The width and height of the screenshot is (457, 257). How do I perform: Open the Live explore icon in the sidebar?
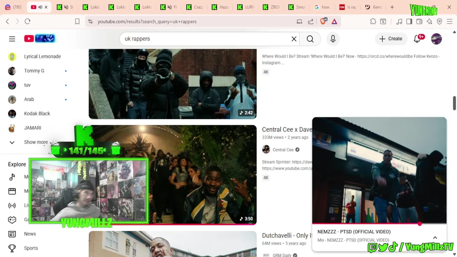12,205
